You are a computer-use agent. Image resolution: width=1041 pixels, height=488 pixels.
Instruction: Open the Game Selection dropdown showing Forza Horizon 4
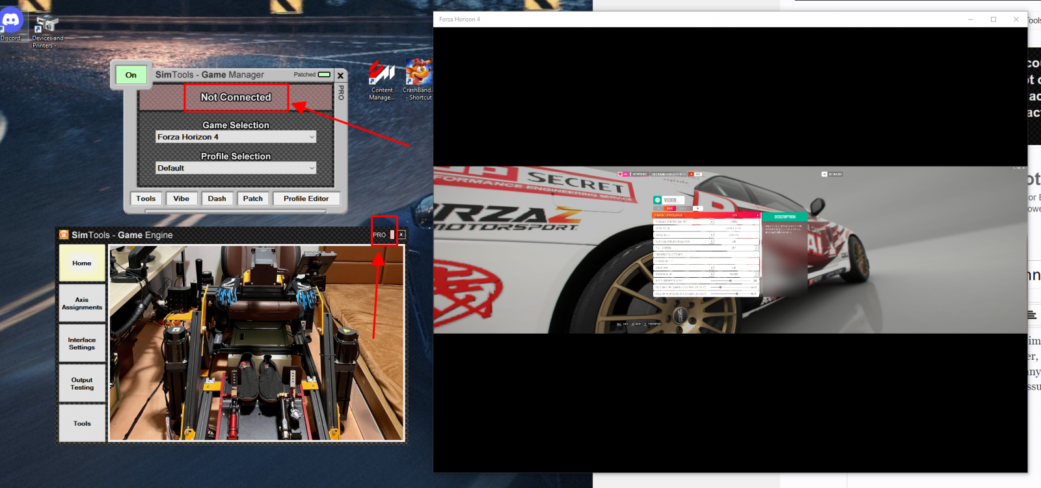236,137
